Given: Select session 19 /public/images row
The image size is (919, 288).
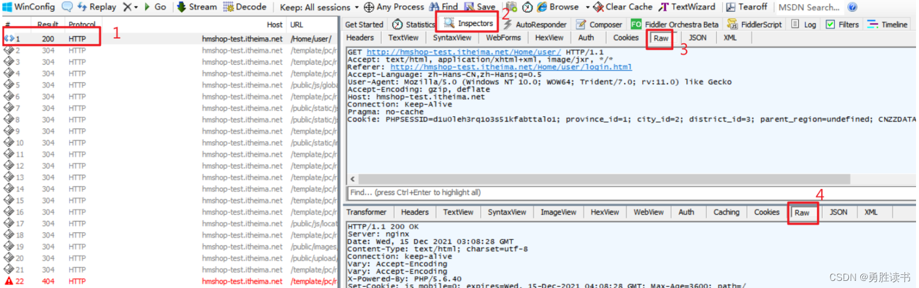Looking at the screenshot, I should [x=170, y=247].
